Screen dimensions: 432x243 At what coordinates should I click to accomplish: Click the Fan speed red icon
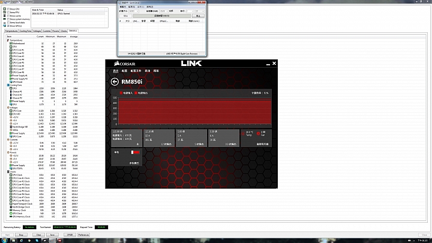click(x=258, y=134)
